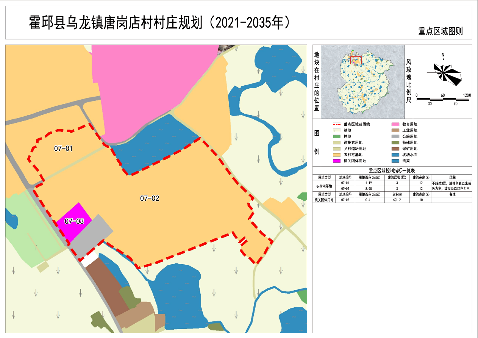Click the red dashed boundary legend symbol
Image resolution: width=478 pixels, height=338 pixels.
[x=337, y=124]
